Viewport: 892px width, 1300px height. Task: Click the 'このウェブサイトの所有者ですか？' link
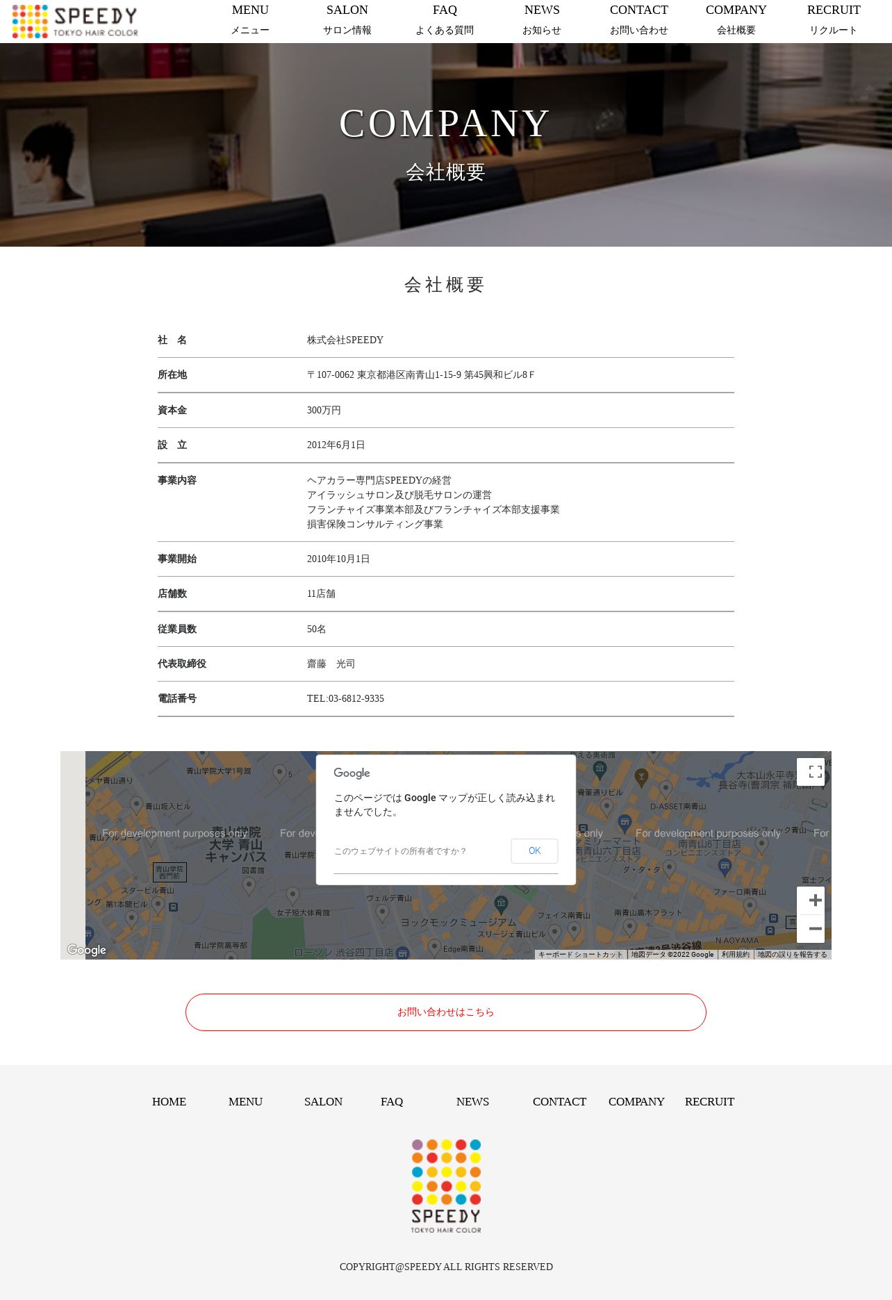coord(400,851)
